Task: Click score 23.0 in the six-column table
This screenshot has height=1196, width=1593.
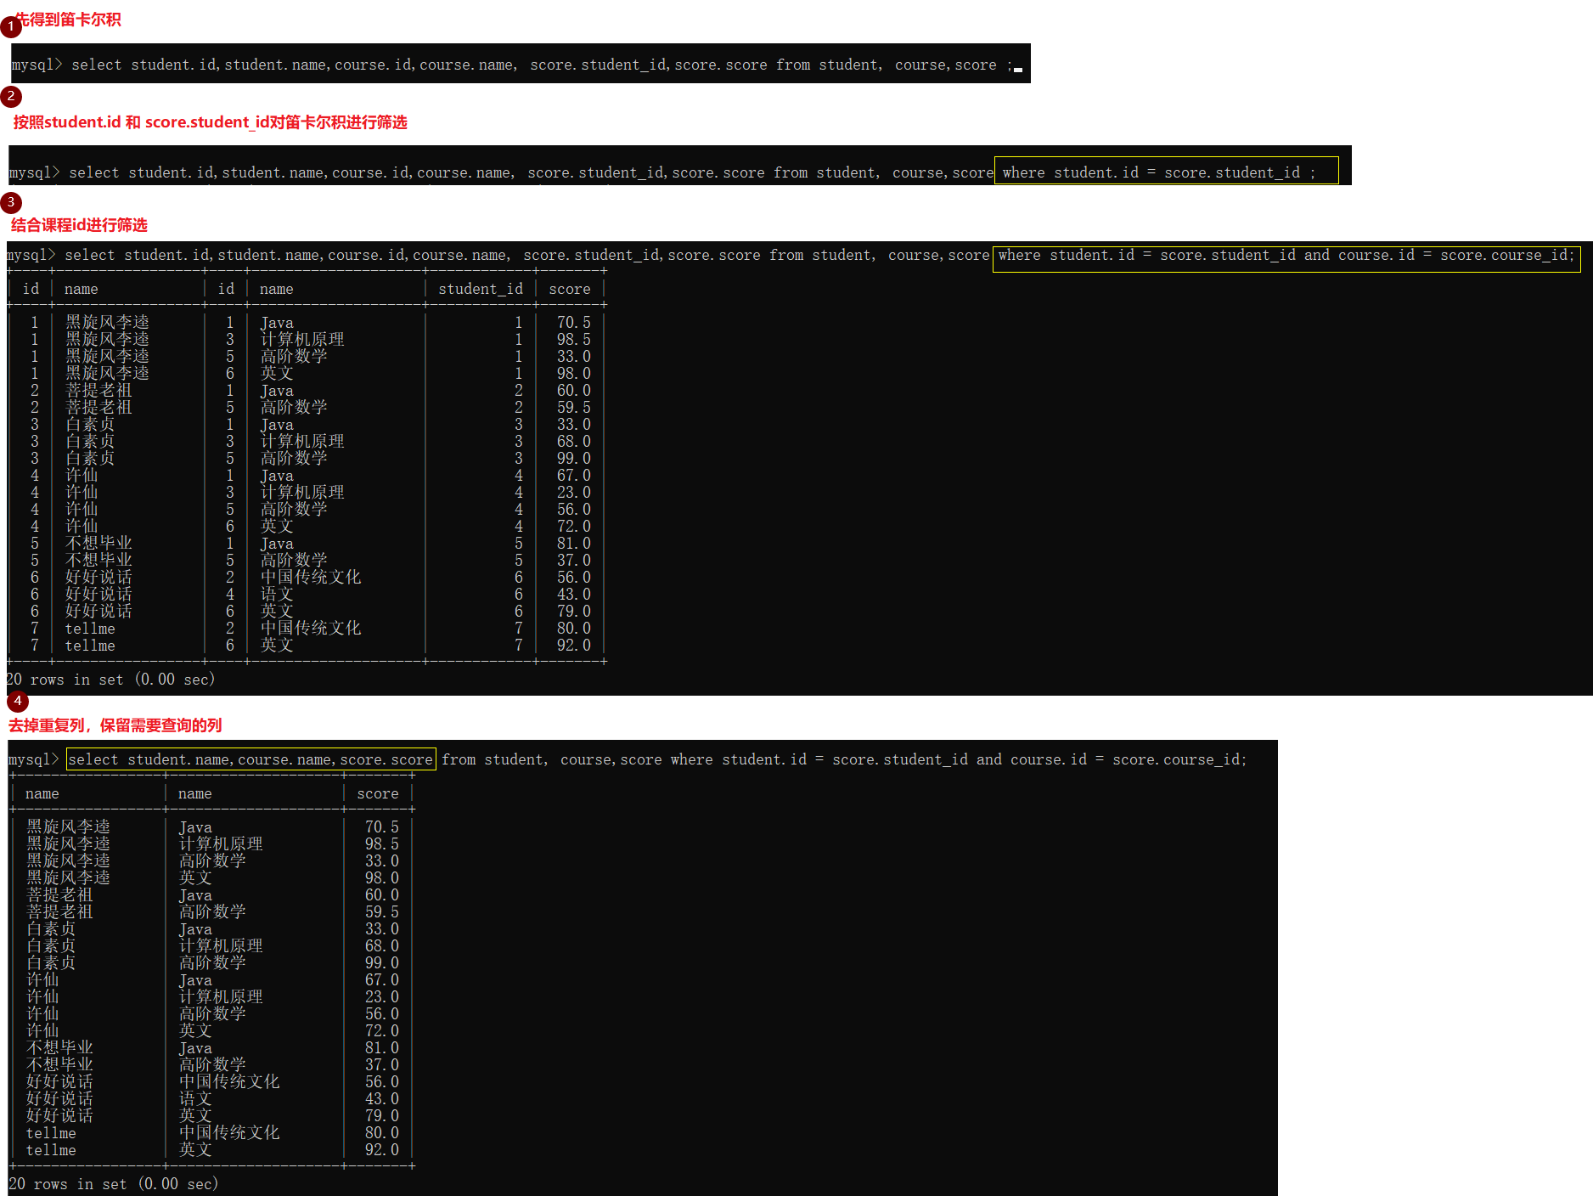Action: pos(574,492)
